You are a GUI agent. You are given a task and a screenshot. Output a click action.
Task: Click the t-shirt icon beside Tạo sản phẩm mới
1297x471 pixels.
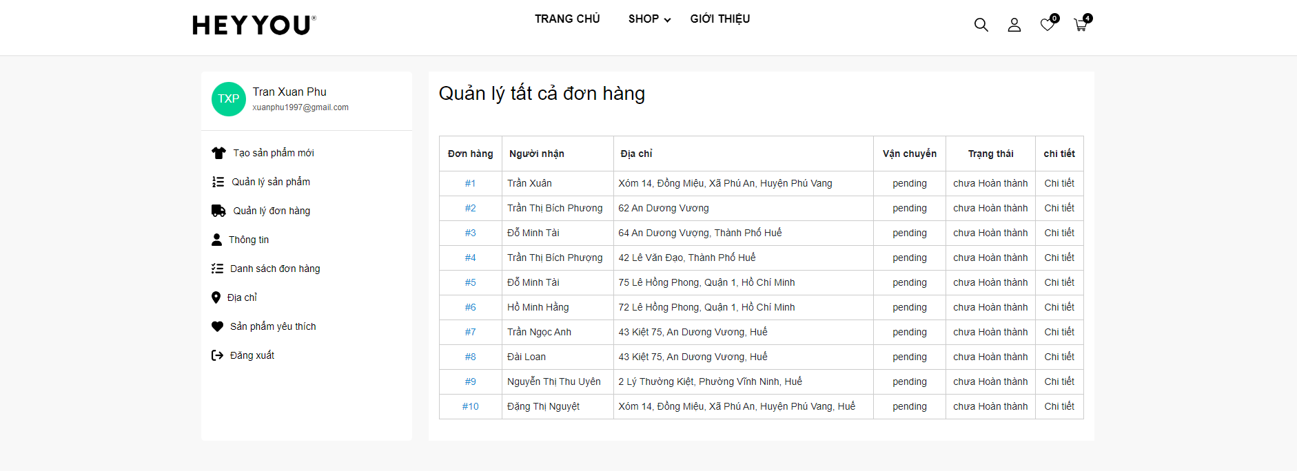[x=218, y=153]
